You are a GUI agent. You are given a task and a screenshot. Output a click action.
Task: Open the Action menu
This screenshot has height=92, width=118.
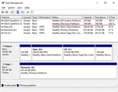(11, 8)
